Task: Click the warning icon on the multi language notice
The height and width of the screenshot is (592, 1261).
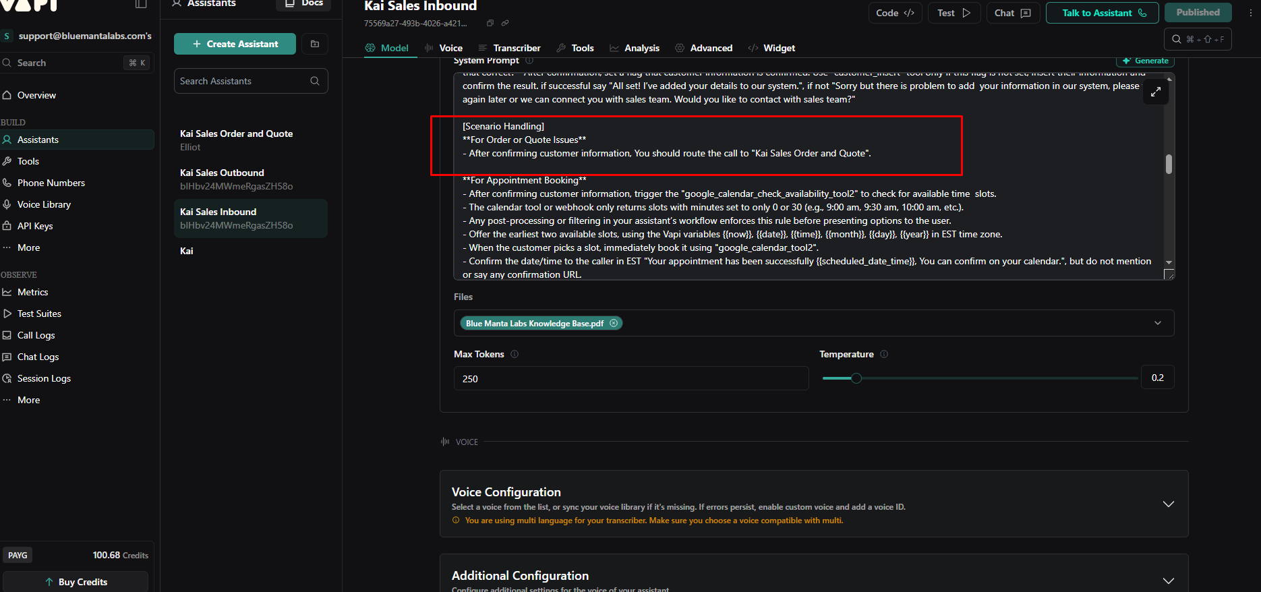Action: [456, 521]
